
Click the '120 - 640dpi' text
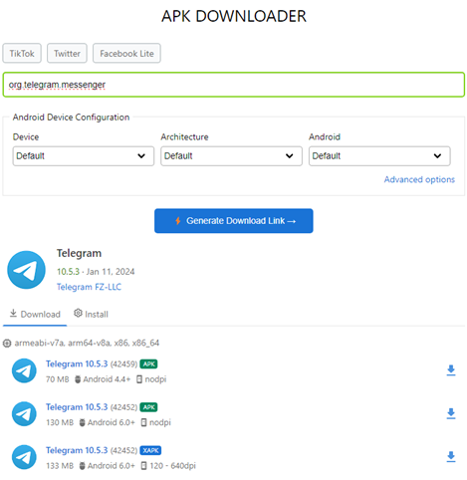[172, 466]
